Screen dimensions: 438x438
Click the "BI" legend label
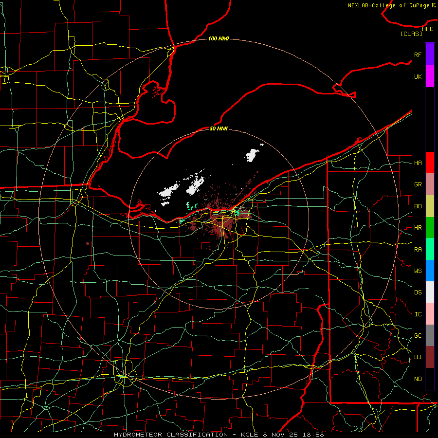pos(418,357)
